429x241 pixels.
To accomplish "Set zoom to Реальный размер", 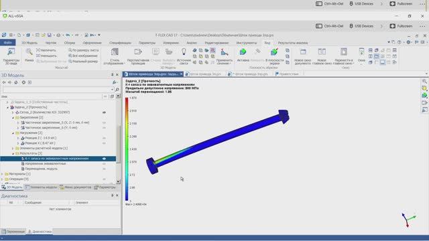I will tap(83, 61).
